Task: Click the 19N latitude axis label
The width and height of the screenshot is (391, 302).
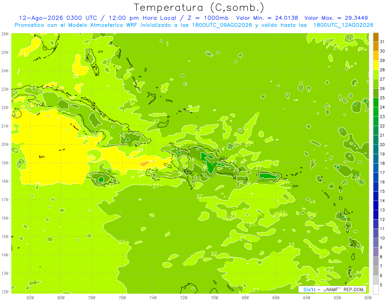Action: 5,163
